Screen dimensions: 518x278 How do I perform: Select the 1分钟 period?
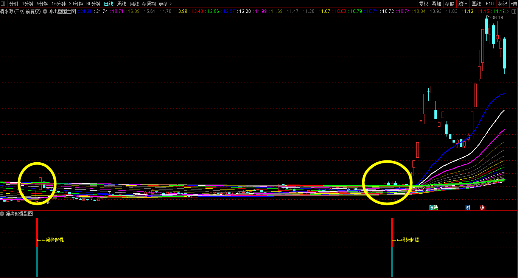pyautogui.click(x=28, y=4)
